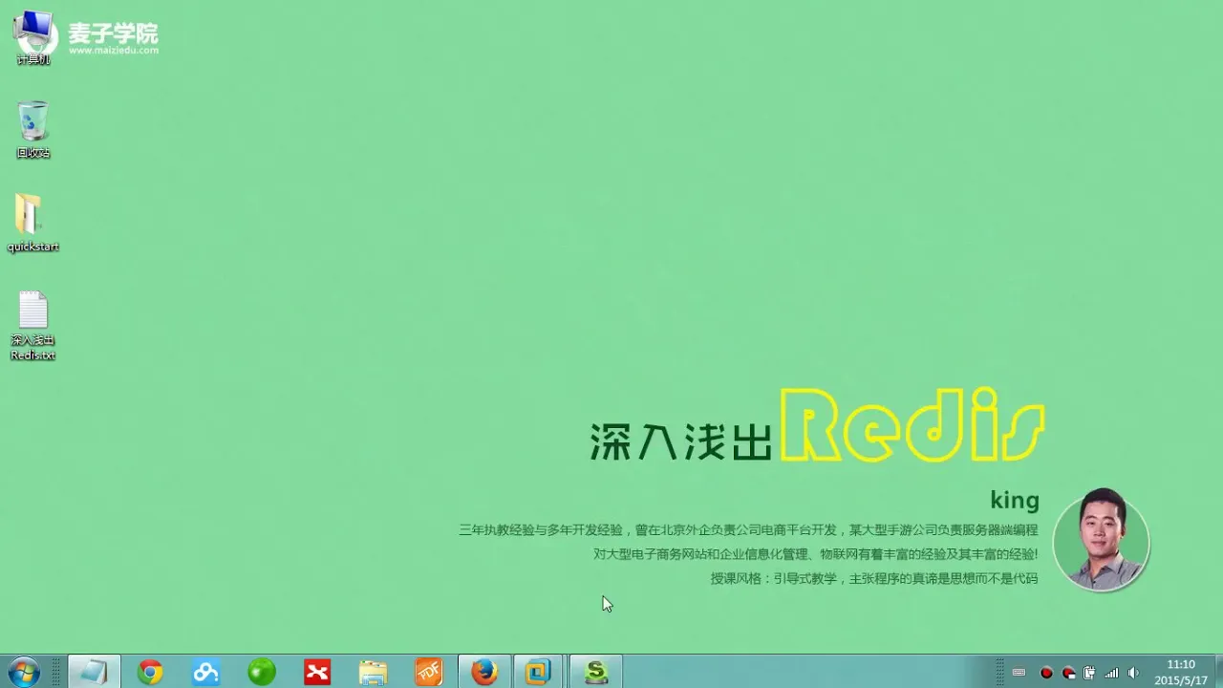Open the volume speaker tray icon
1223x688 pixels.
coord(1133,673)
